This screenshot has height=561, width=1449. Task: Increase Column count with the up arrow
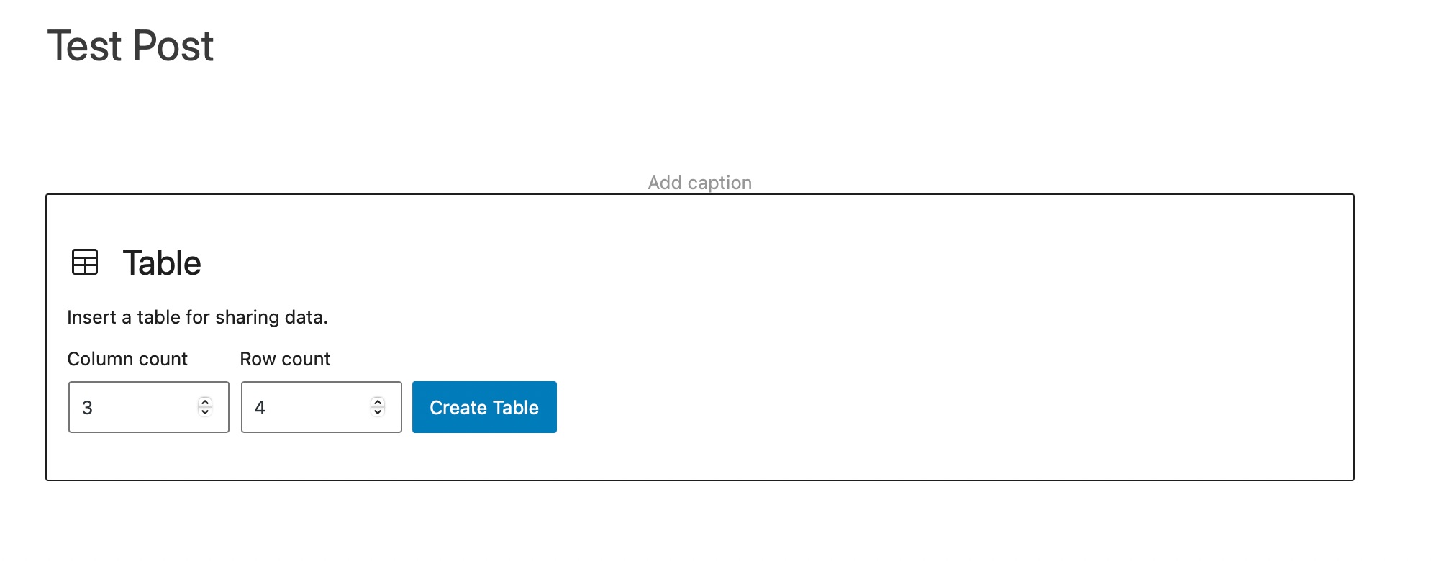click(x=205, y=402)
